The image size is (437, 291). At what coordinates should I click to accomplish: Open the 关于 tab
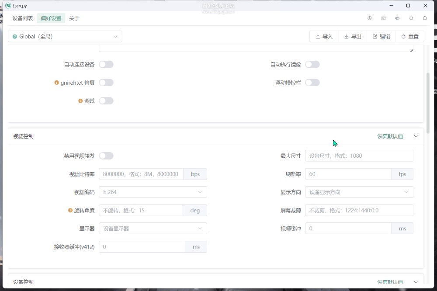coord(74,18)
